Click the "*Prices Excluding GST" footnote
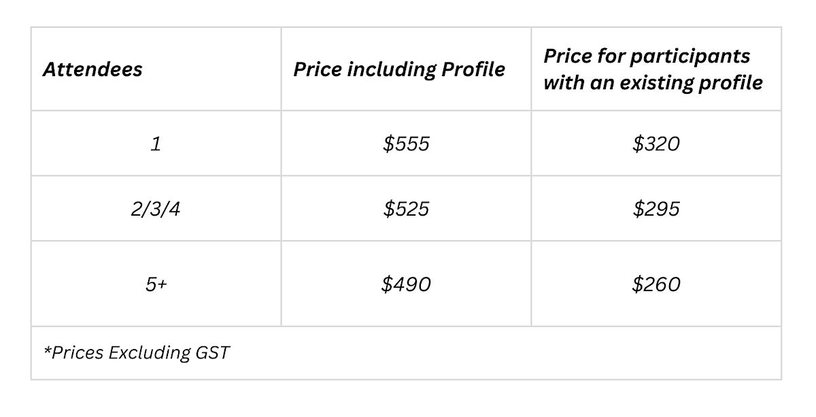The image size is (816, 417). [137, 353]
